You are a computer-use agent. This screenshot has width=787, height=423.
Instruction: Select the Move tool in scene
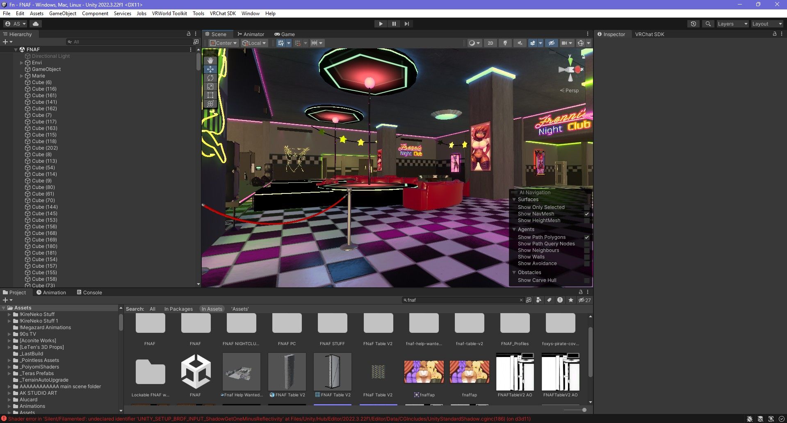pos(210,69)
